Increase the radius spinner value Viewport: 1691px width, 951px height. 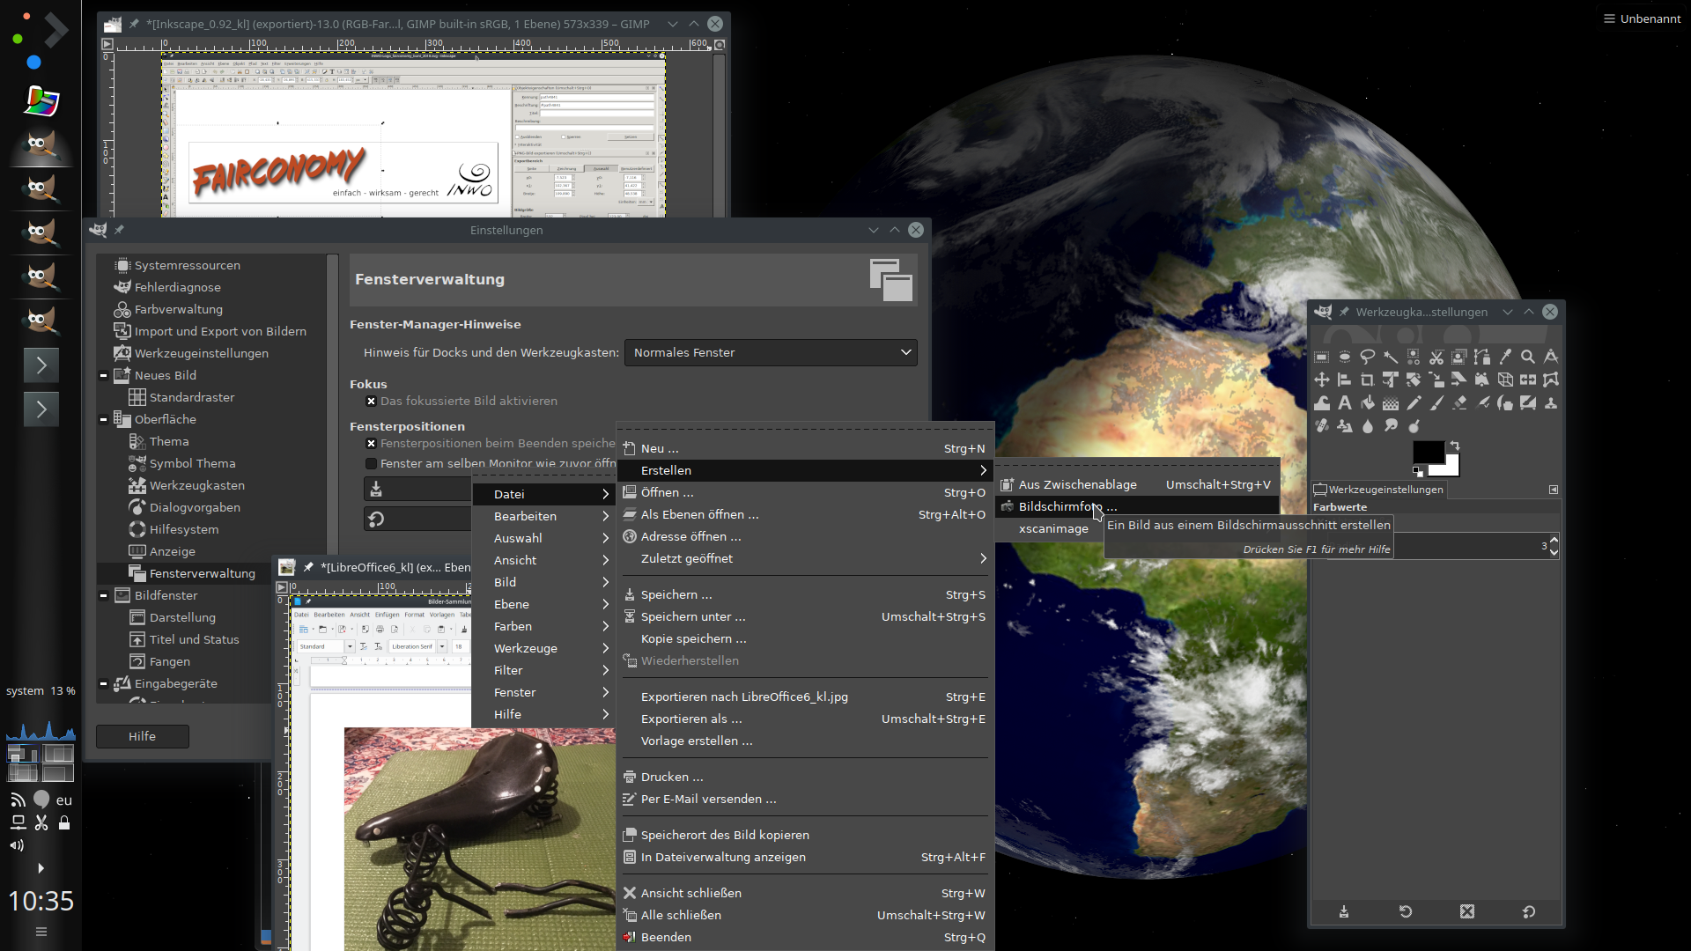[1554, 541]
